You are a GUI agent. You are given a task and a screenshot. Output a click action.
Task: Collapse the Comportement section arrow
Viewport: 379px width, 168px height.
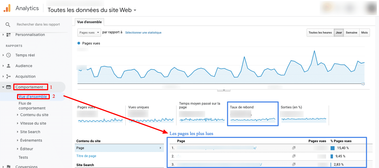pos(3,87)
